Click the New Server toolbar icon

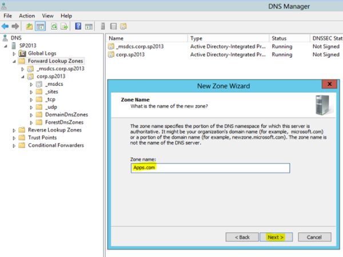click(103, 26)
